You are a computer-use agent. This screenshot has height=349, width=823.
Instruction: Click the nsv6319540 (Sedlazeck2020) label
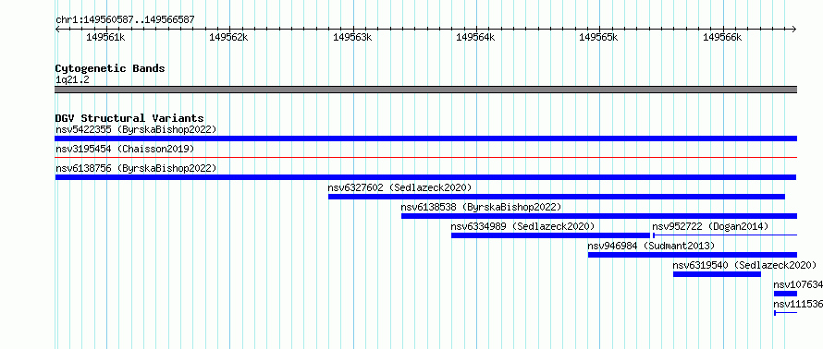[x=744, y=265]
